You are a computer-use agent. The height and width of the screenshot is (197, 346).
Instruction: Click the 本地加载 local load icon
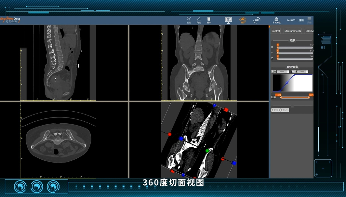tap(276, 20)
